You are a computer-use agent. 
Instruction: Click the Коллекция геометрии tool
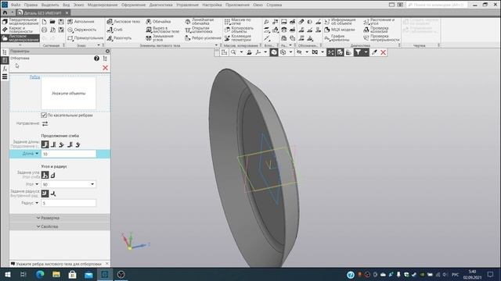(x=238, y=38)
